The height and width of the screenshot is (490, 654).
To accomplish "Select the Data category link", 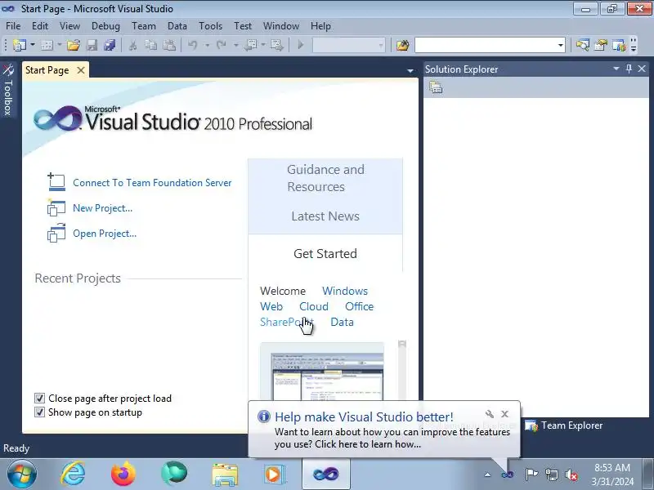I will tap(342, 322).
